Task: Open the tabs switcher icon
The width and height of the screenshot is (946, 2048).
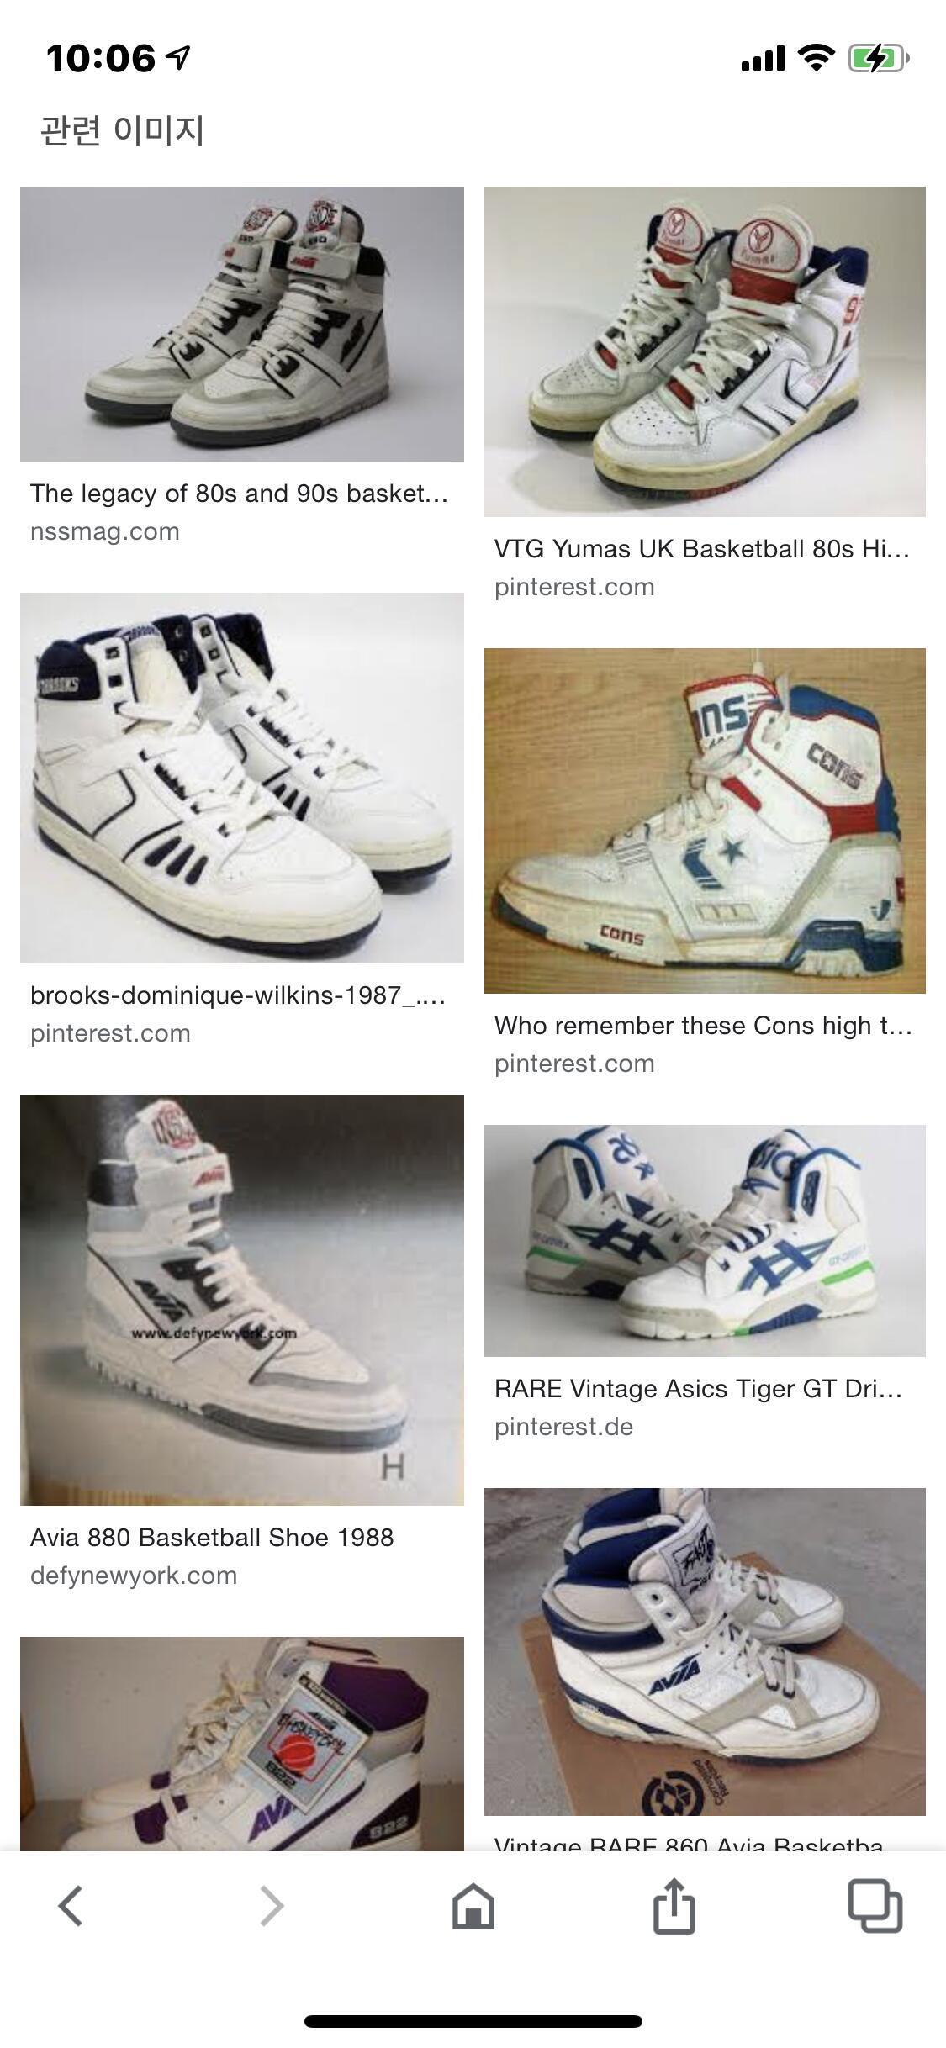Action: [x=875, y=1905]
